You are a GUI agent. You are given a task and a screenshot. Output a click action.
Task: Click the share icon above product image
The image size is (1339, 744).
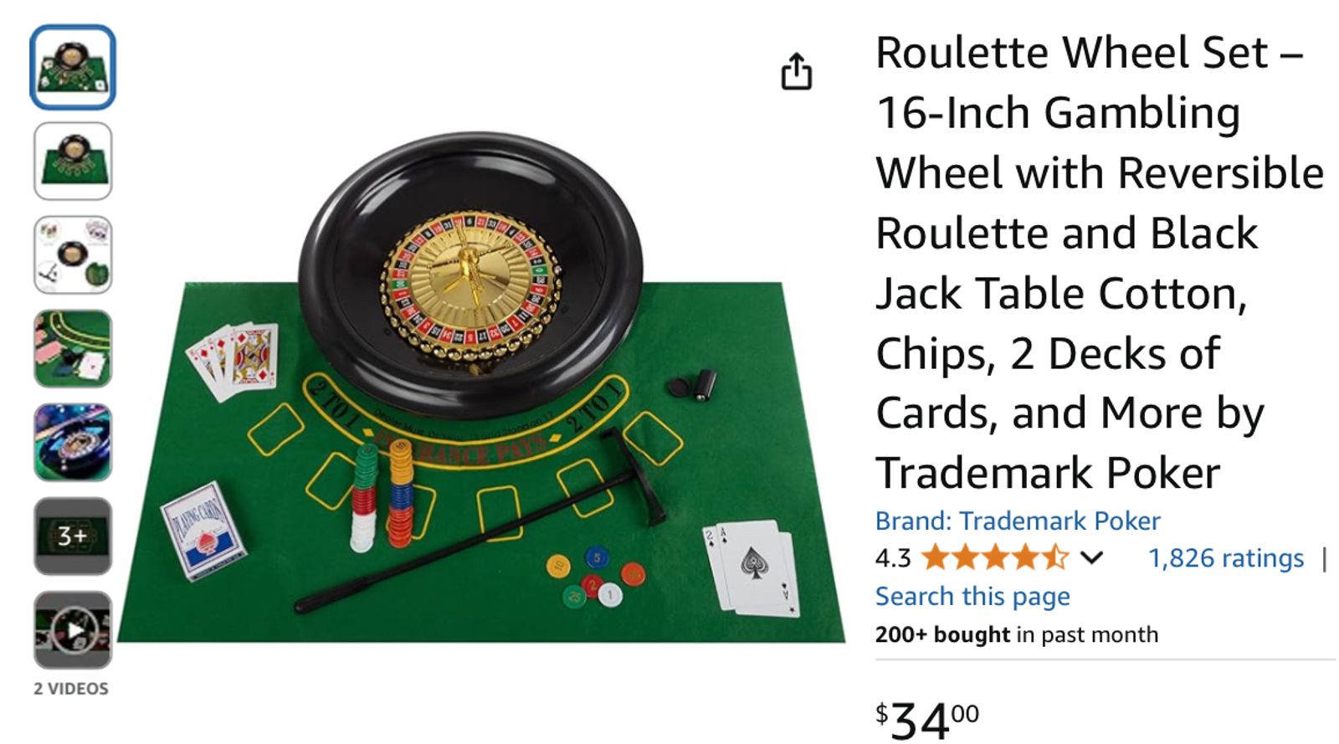796,71
